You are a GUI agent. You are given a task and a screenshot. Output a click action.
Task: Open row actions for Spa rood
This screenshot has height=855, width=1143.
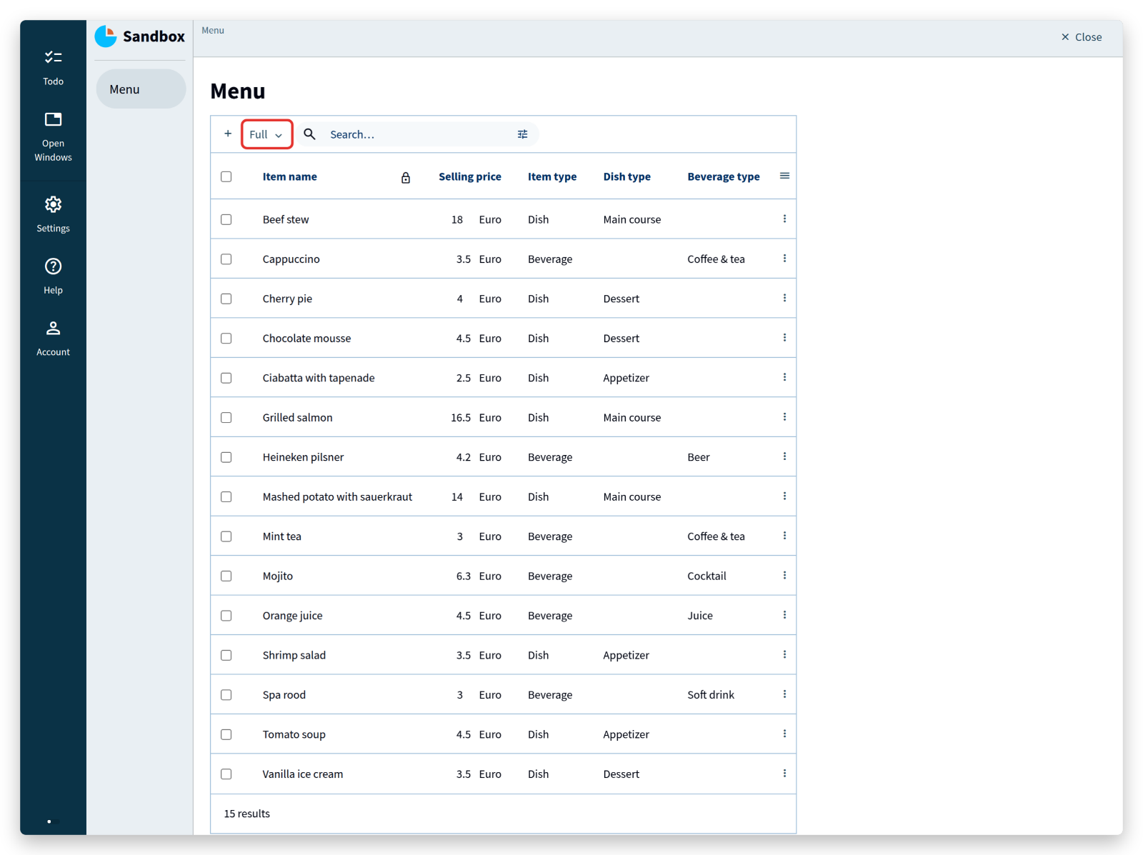pos(784,694)
